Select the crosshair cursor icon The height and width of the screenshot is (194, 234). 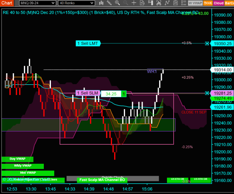(134, 3)
